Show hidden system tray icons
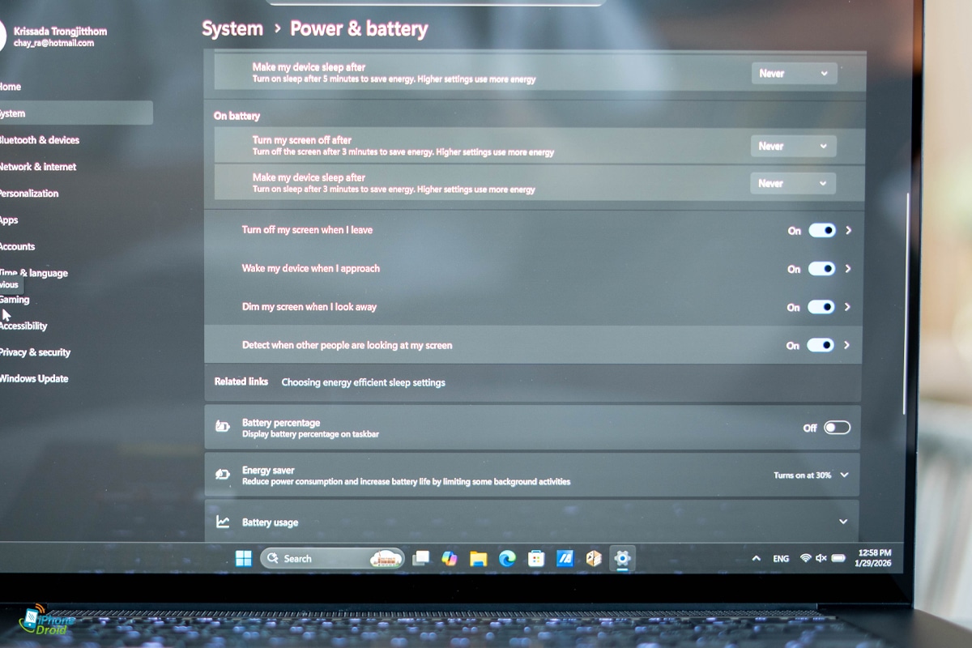Screen dimensions: 972x648 (756, 558)
